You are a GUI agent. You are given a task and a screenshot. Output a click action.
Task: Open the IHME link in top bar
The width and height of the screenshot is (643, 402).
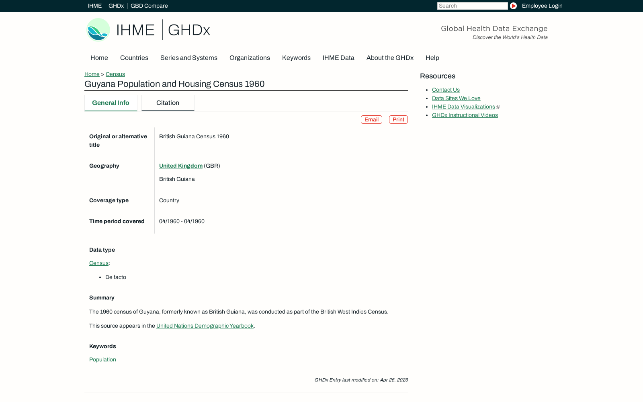[94, 6]
